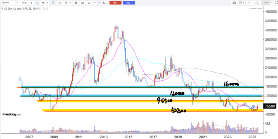Toggle fullscreen chart mode
The width and height of the screenshot is (278, 139).
(x=276, y=3)
